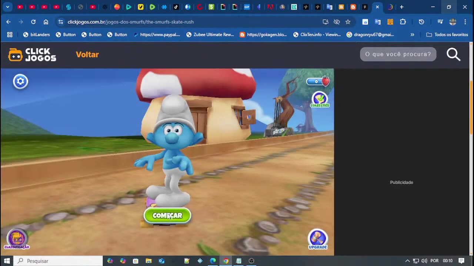Switch to the TikTok tab

[x=176, y=7]
